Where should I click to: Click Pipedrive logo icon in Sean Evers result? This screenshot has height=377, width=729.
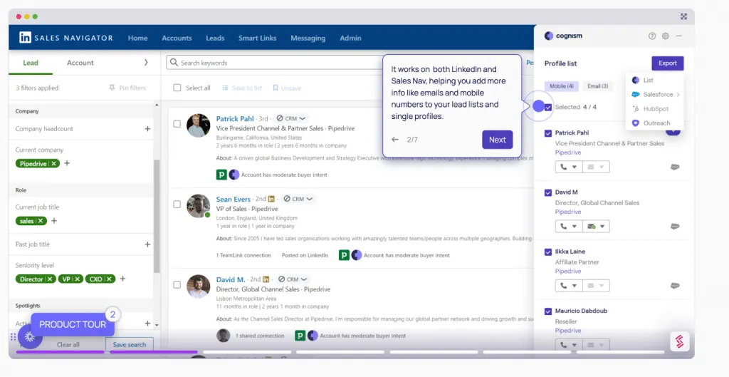[x=344, y=255]
